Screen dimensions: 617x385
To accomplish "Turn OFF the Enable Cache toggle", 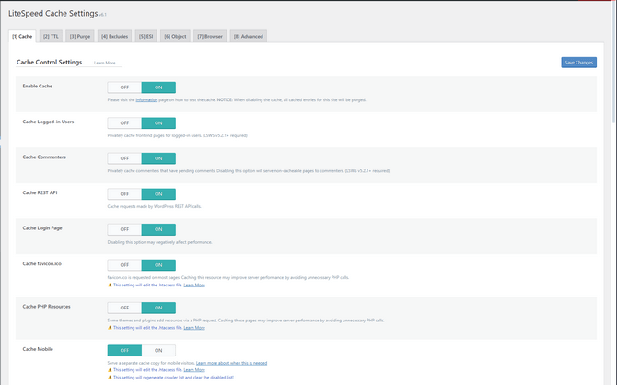I will click(x=124, y=87).
